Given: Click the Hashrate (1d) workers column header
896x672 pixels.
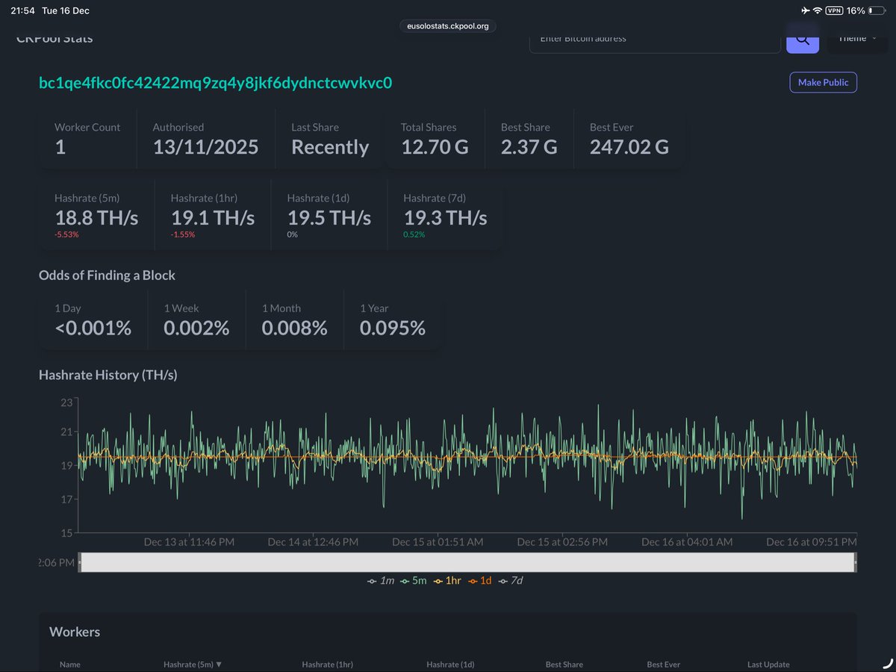Looking at the screenshot, I should click(x=450, y=665).
